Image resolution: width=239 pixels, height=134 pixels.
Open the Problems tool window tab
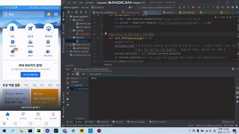(103, 122)
